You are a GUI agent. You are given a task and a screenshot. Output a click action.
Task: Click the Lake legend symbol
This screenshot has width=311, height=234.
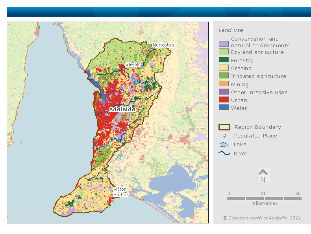(x=224, y=144)
